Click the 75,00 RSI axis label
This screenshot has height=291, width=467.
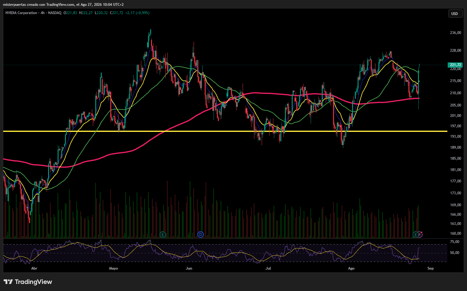tap(454, 242)
